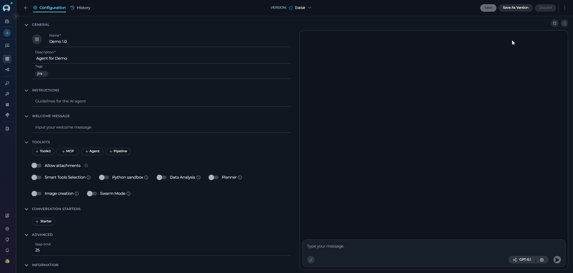
Task: Open the notes icon near sidebar bottom
Action: coord(7,215)
